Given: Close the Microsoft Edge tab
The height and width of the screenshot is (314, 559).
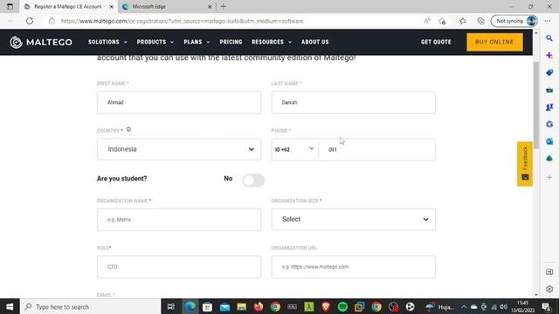Looking at the screenshot, I should point(210,6).
